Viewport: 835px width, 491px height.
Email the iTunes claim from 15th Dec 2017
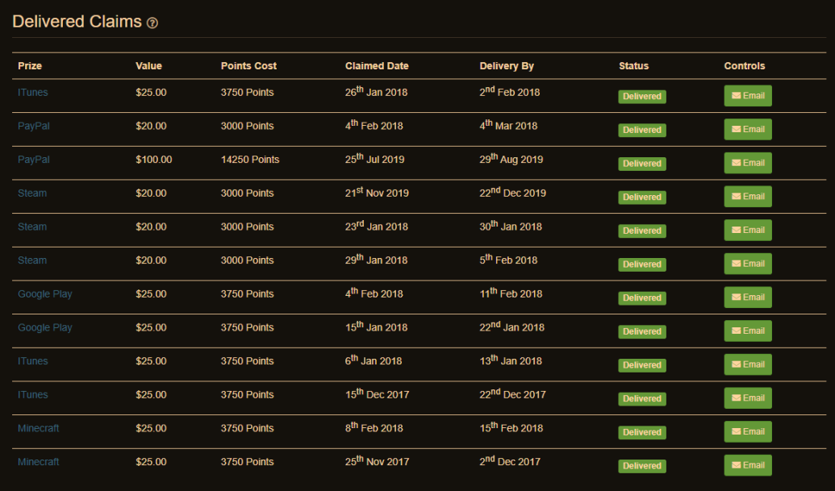pyautogui.click(x=747, y=397)
